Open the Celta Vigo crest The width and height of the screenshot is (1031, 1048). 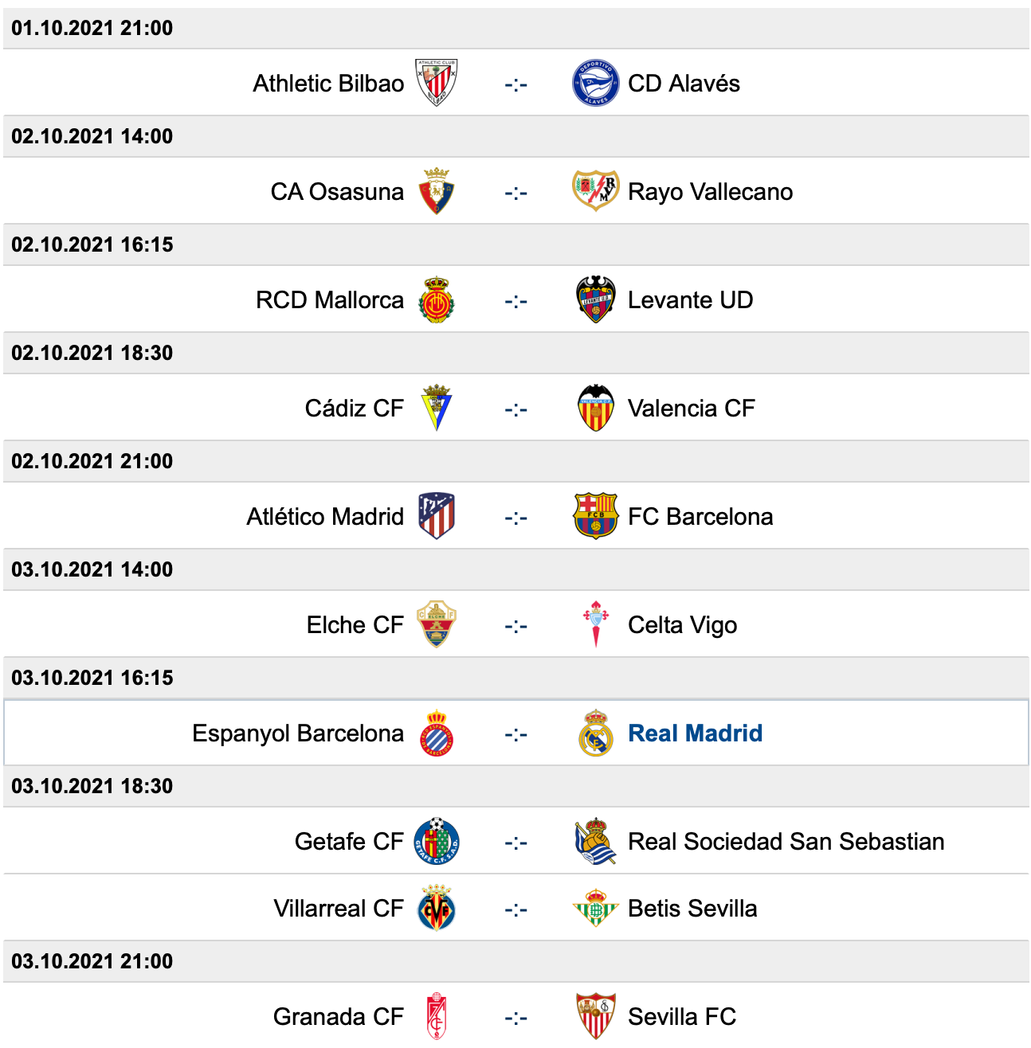(x=595, y=624)
